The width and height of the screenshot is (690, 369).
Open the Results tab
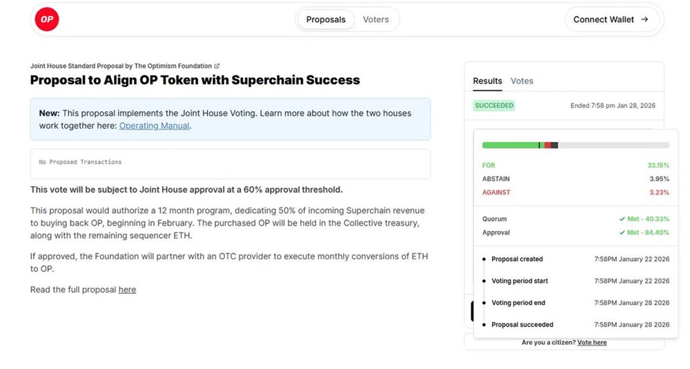487,81
